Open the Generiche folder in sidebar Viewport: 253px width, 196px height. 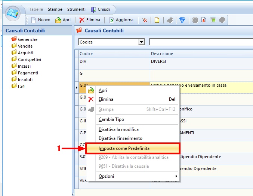pos(27,39)
